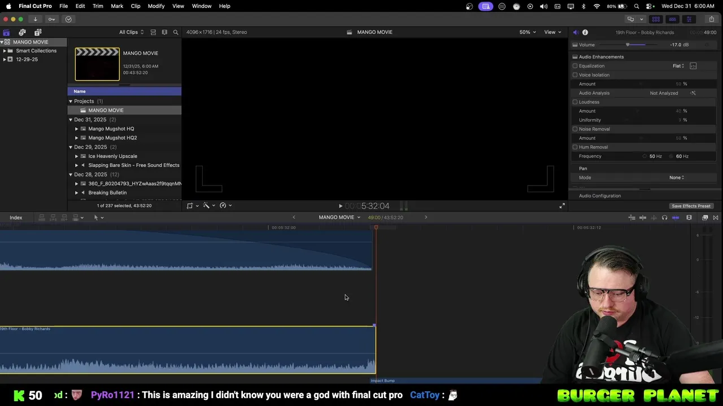Switch to the Audio inspector speaker icon
This screenshot has height=406, width=723.
pyautogui.click(x=576, y=32)
